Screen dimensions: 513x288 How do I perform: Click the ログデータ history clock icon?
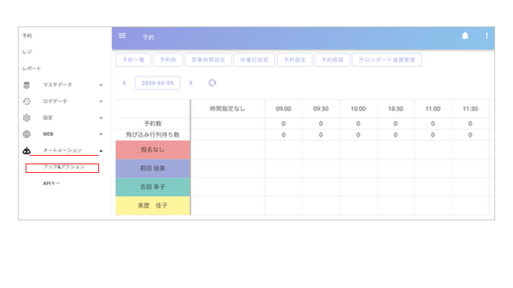click(26, 101)
